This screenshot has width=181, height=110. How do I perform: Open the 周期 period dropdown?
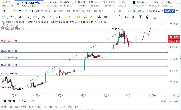pyautogui.click(x=39, y=11)
